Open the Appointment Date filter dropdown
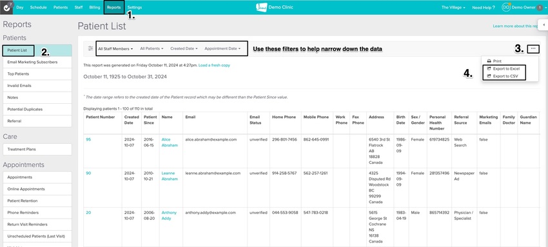Viewport: 548px width, 247px height. 222,49
